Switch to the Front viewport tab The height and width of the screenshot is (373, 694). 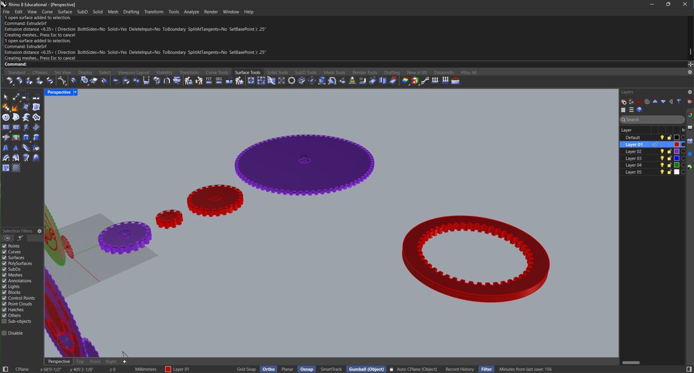coord(95,361)
